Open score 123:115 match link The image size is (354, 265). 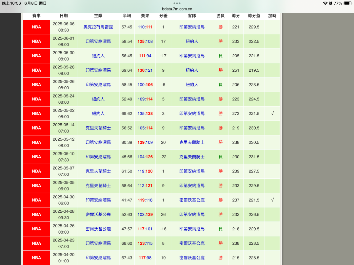145,243
